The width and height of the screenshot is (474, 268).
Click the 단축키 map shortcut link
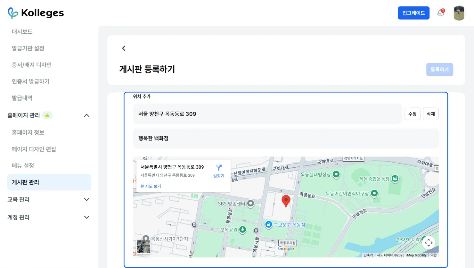pos(368,255)
